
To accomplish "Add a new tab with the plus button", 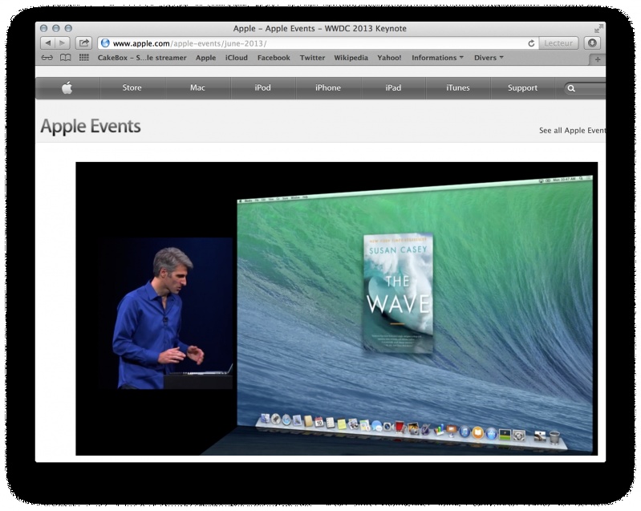I will (x=597, y=59).
